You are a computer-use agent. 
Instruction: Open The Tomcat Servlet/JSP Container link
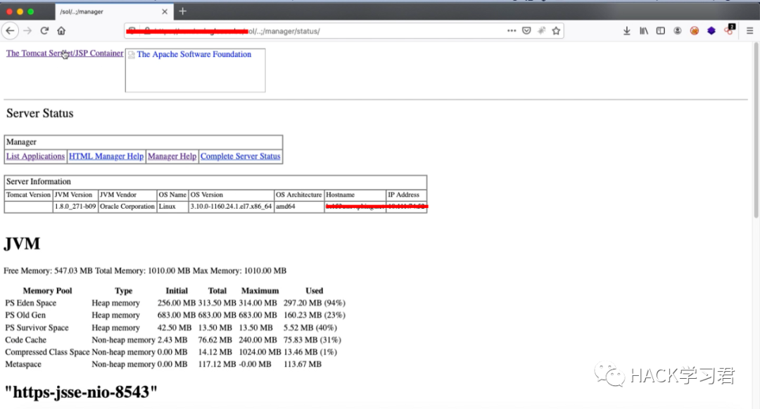coord(65,53)
